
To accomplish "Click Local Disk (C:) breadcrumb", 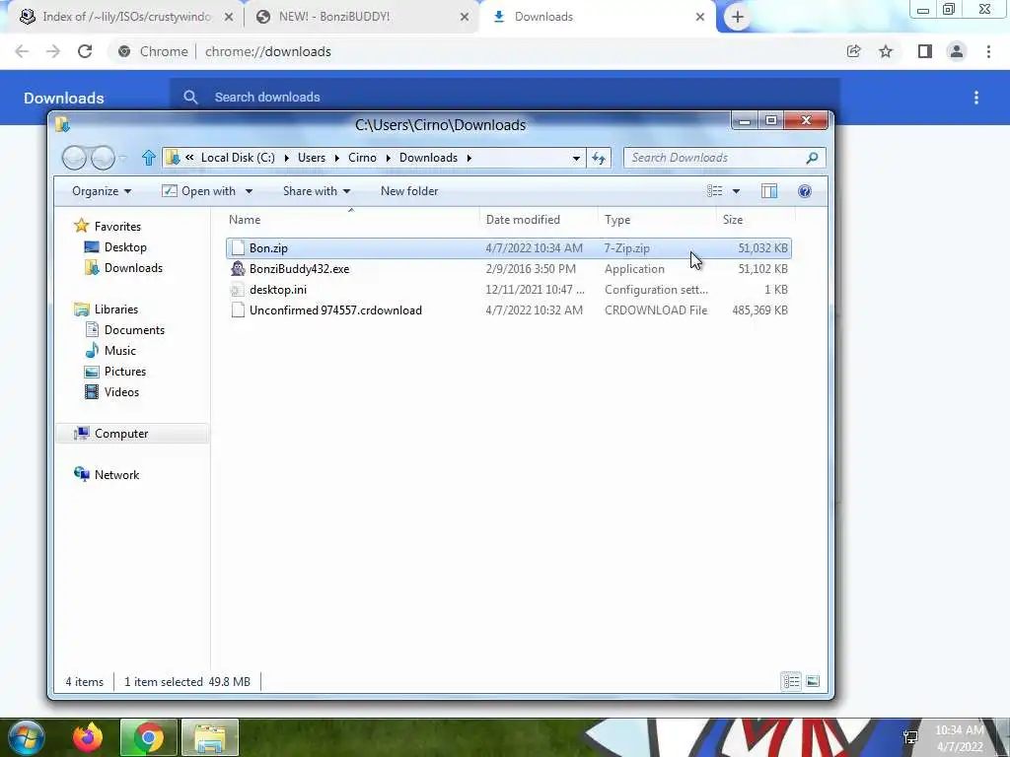I will [x=238, y=158].
